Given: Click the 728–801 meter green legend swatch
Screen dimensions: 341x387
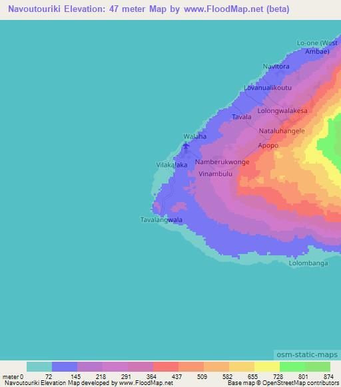Looking at the screenshot, I should (292, 367).
